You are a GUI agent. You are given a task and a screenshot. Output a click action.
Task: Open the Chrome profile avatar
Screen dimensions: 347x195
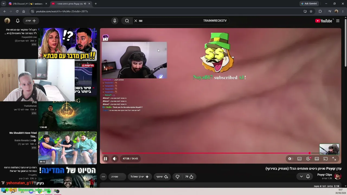(336, 11)
